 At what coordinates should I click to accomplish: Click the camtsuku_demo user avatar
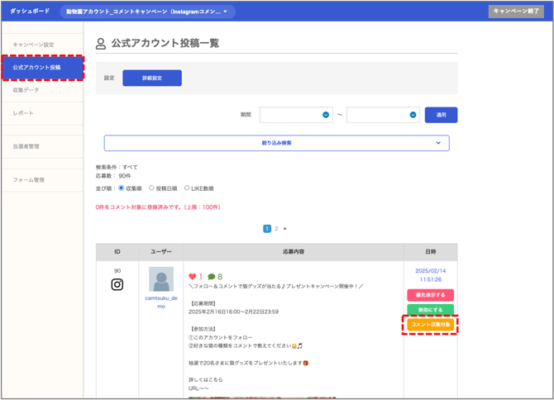pos(161,279)
